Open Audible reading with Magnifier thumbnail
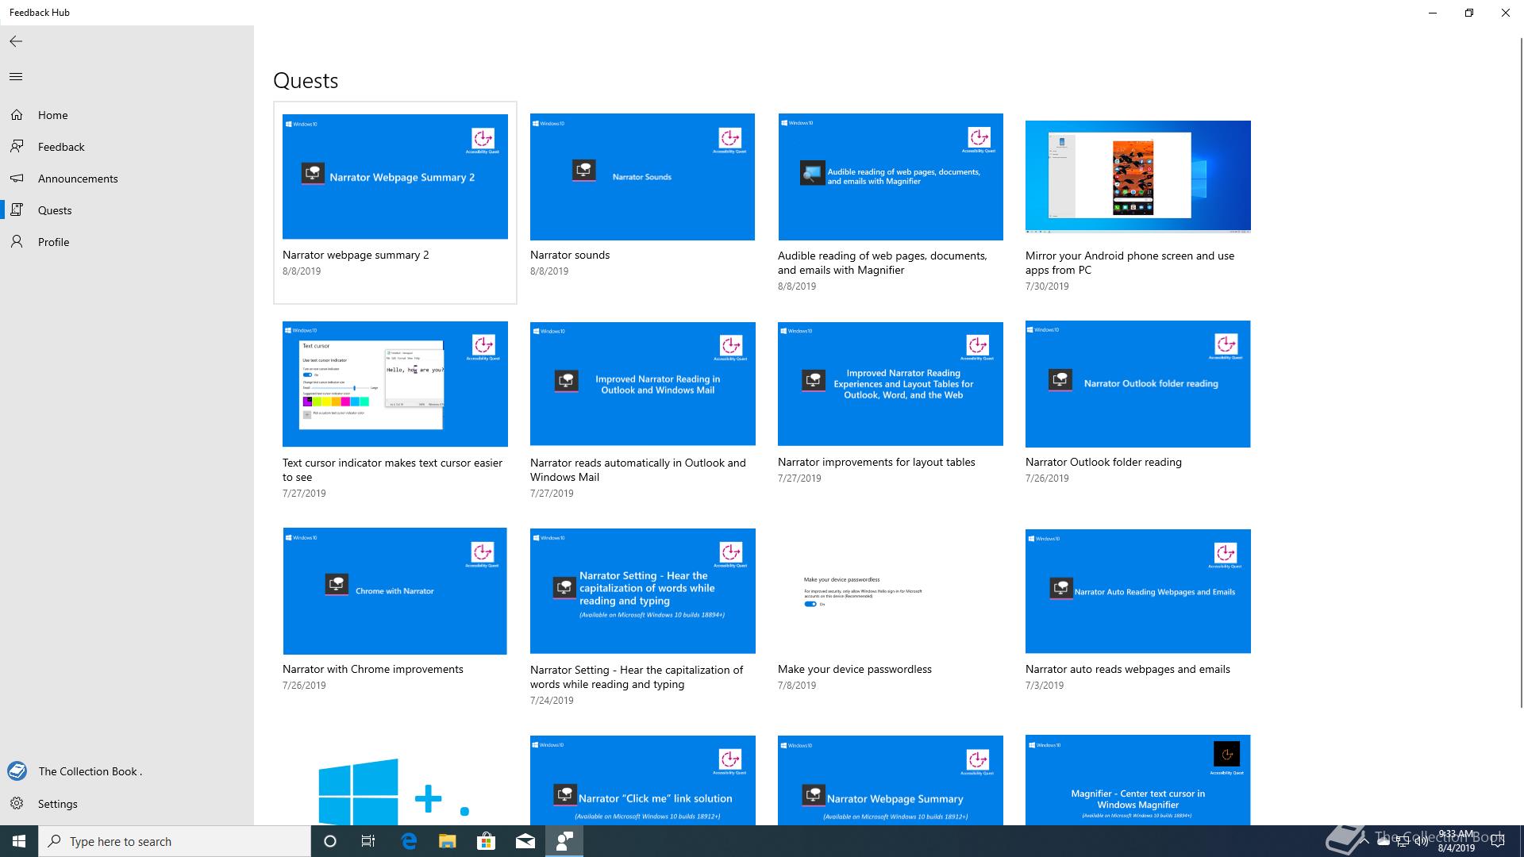 coord(891,176)
